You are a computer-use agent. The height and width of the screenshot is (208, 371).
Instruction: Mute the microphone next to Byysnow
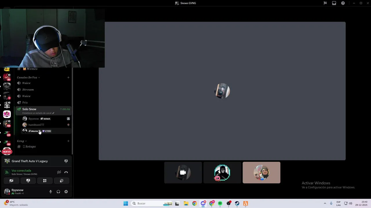[x=50, y=192]
